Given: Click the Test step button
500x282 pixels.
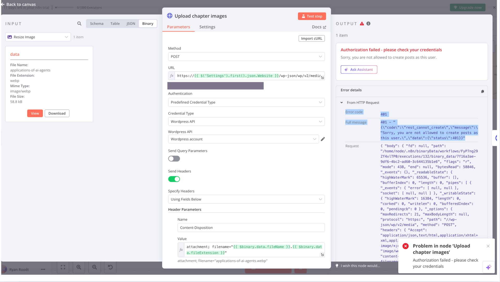Looking at the screenshot, I should click(x=312, y=16).
